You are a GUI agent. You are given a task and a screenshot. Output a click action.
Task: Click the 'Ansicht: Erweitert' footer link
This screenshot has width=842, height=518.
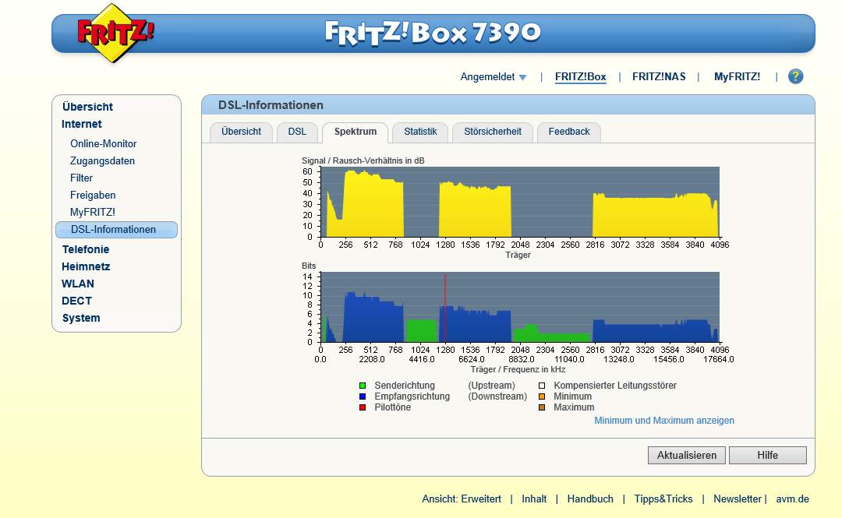pos(462,499)
